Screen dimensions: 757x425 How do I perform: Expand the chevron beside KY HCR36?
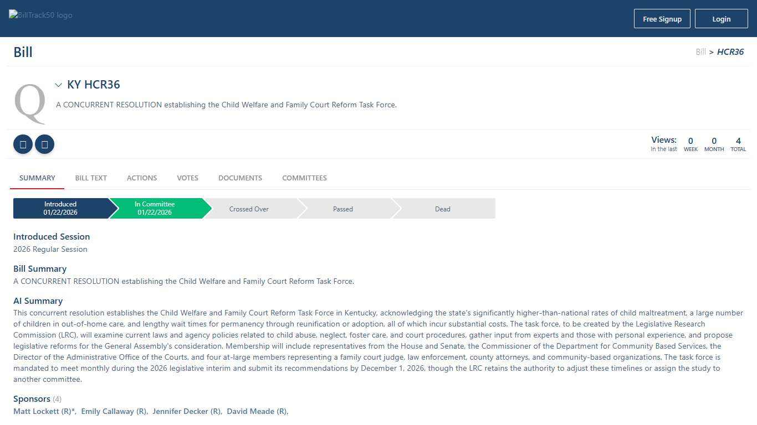click(x=58, y=85)
